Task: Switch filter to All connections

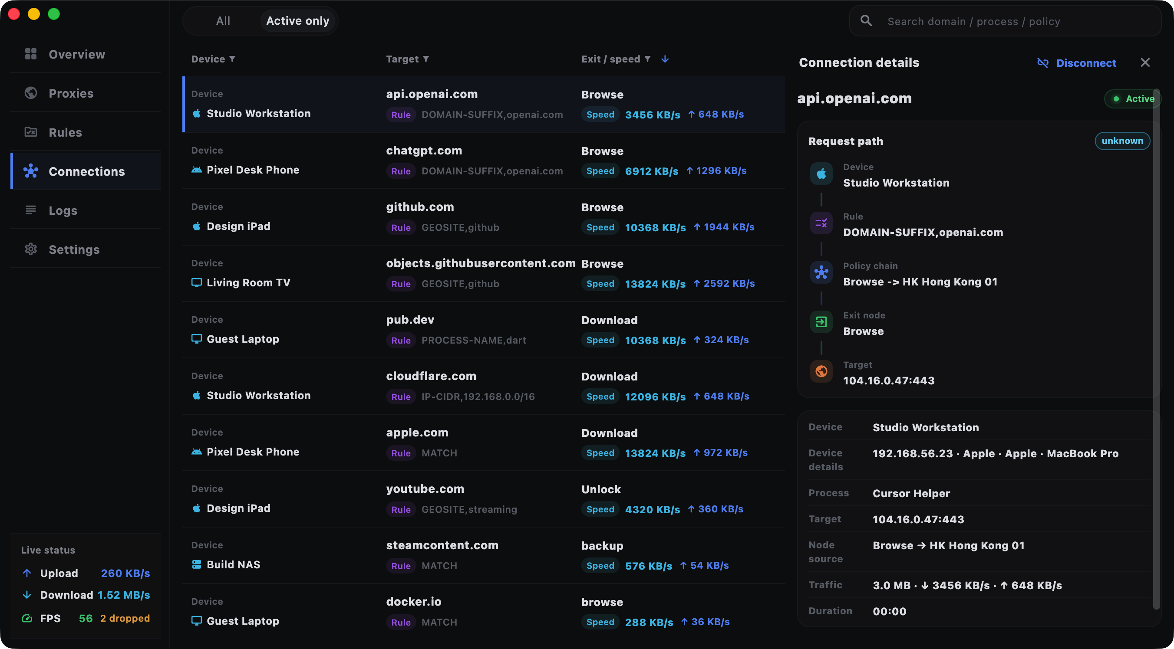Action: point(223,21)
